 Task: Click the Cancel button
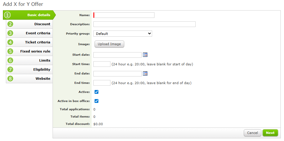[253, 133]
